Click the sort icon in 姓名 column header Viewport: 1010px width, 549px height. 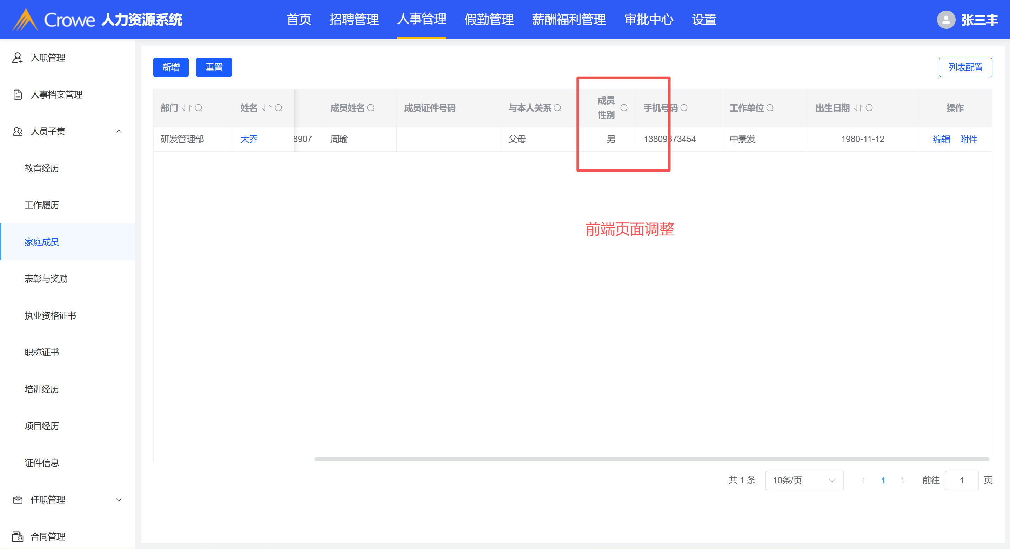(267, 108)
